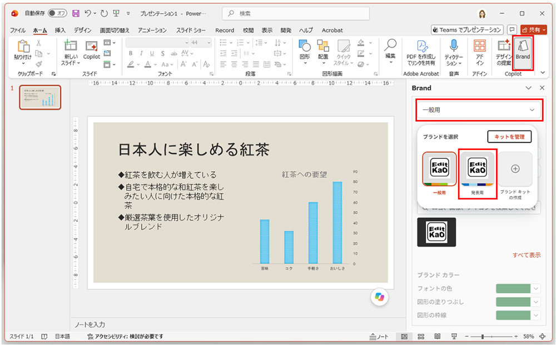The image size is (556, 345).
Task: Open the 挿入 tab
Action: point(60,30)
